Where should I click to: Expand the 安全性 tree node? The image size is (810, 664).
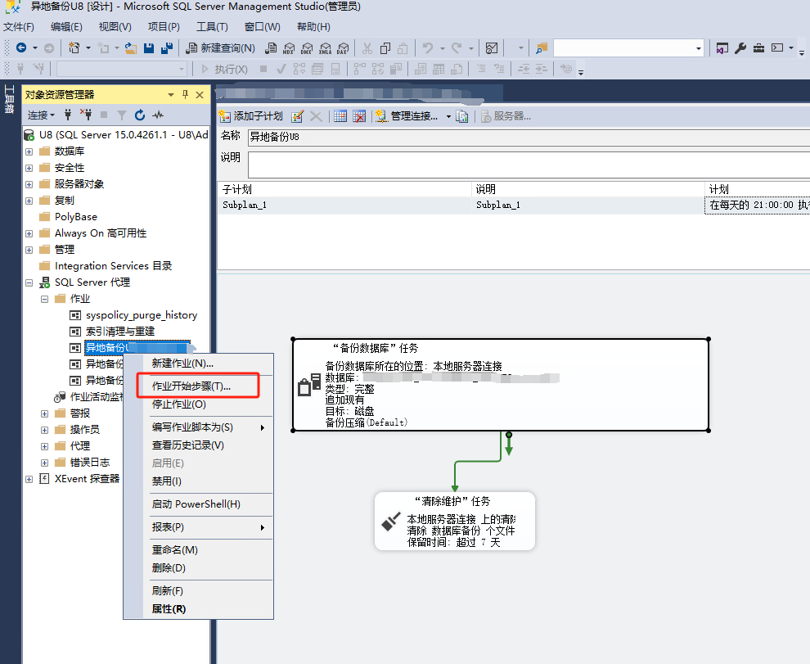point(29,168)
